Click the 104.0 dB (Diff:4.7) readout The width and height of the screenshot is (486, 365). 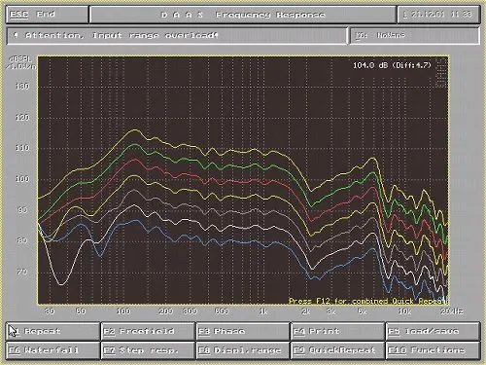pos(392,65)
